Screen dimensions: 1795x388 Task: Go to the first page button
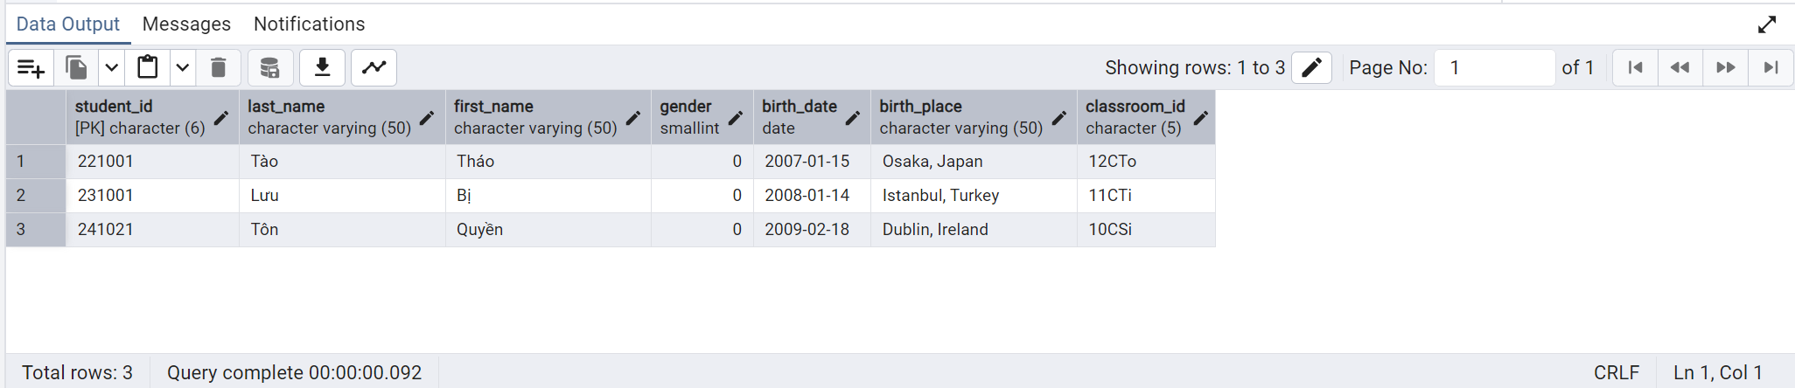pyautogui.click(x=1635, y=68)
